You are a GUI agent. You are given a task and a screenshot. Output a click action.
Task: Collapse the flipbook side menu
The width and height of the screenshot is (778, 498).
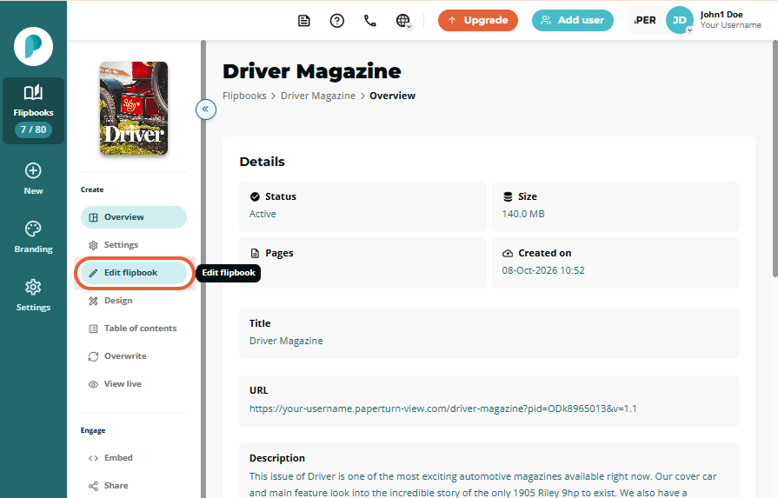205,110
